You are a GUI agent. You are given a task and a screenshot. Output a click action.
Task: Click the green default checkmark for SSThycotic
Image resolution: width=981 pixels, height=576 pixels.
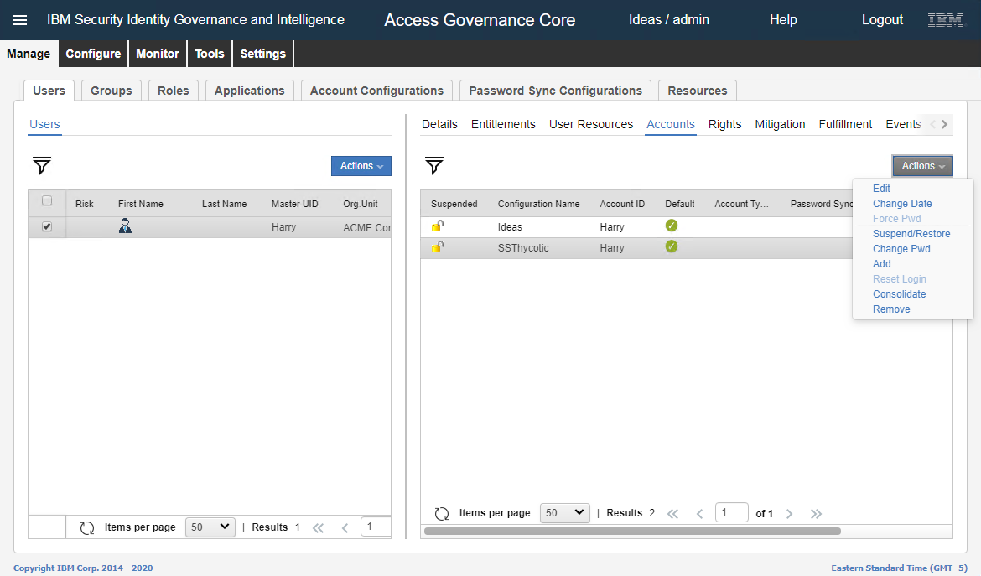click(x=672, y=247)
